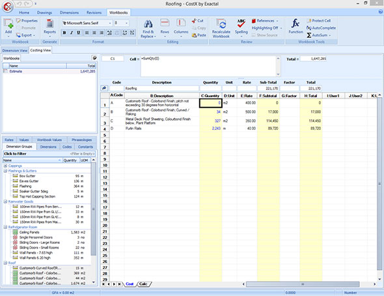Select the H:Total column header
This screenshot has height=296, width=384.
tap(310, 96)
